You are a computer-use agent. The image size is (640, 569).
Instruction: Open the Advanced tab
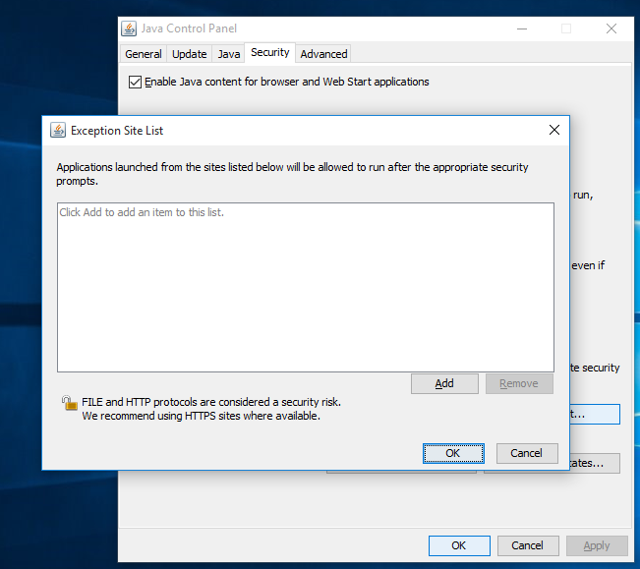[x=323, y=54]
